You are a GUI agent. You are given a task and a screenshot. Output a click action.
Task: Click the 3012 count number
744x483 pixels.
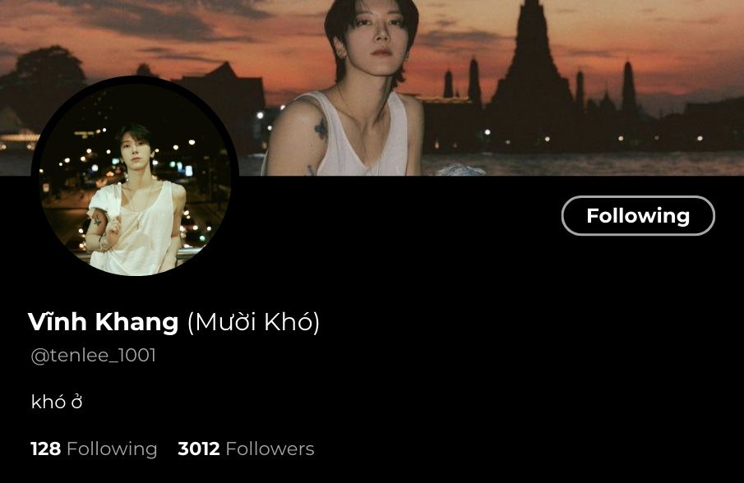pyautogui.click(x=199, y=448)
